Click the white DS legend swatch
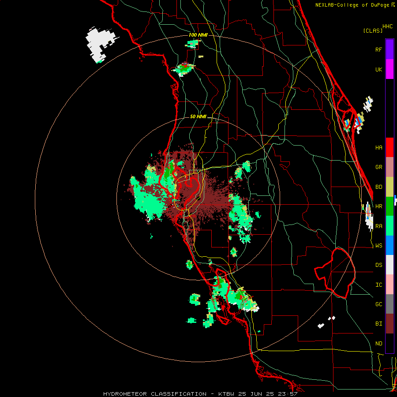Screen dimensions: 397x397 pyautogui.click(x=390, y=265)
